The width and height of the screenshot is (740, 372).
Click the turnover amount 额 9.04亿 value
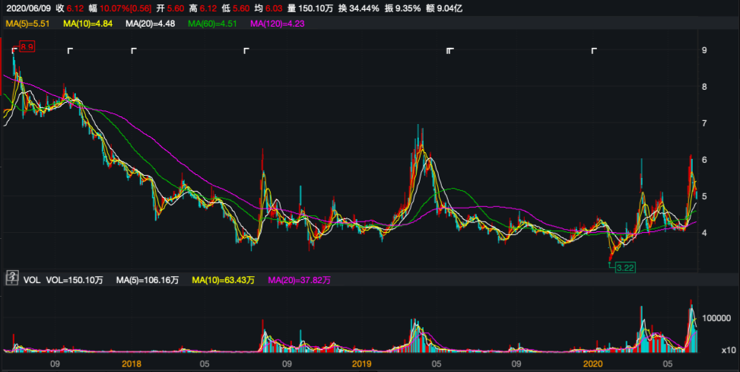coord(444,8)
